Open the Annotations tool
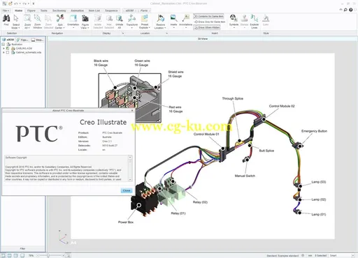 tap(186, 22)
